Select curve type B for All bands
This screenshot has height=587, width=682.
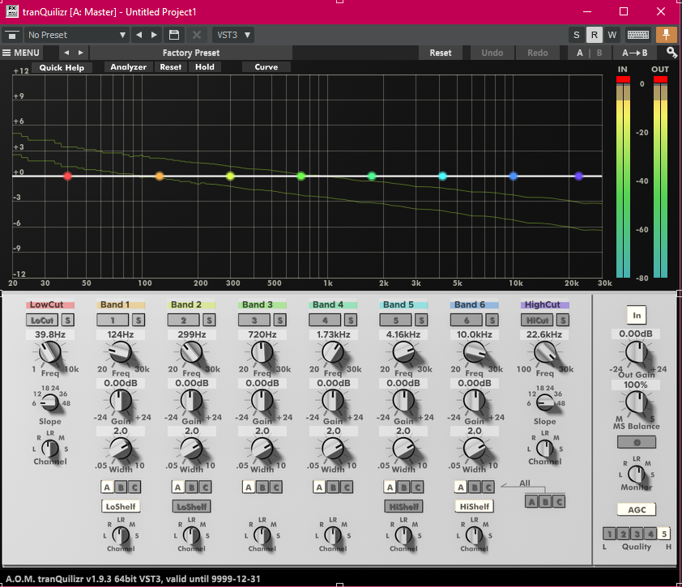coord(545,502)
